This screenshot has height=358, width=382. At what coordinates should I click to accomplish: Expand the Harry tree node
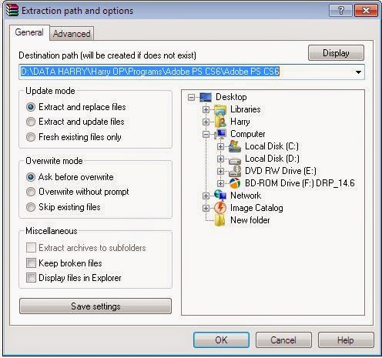(206, 122)
